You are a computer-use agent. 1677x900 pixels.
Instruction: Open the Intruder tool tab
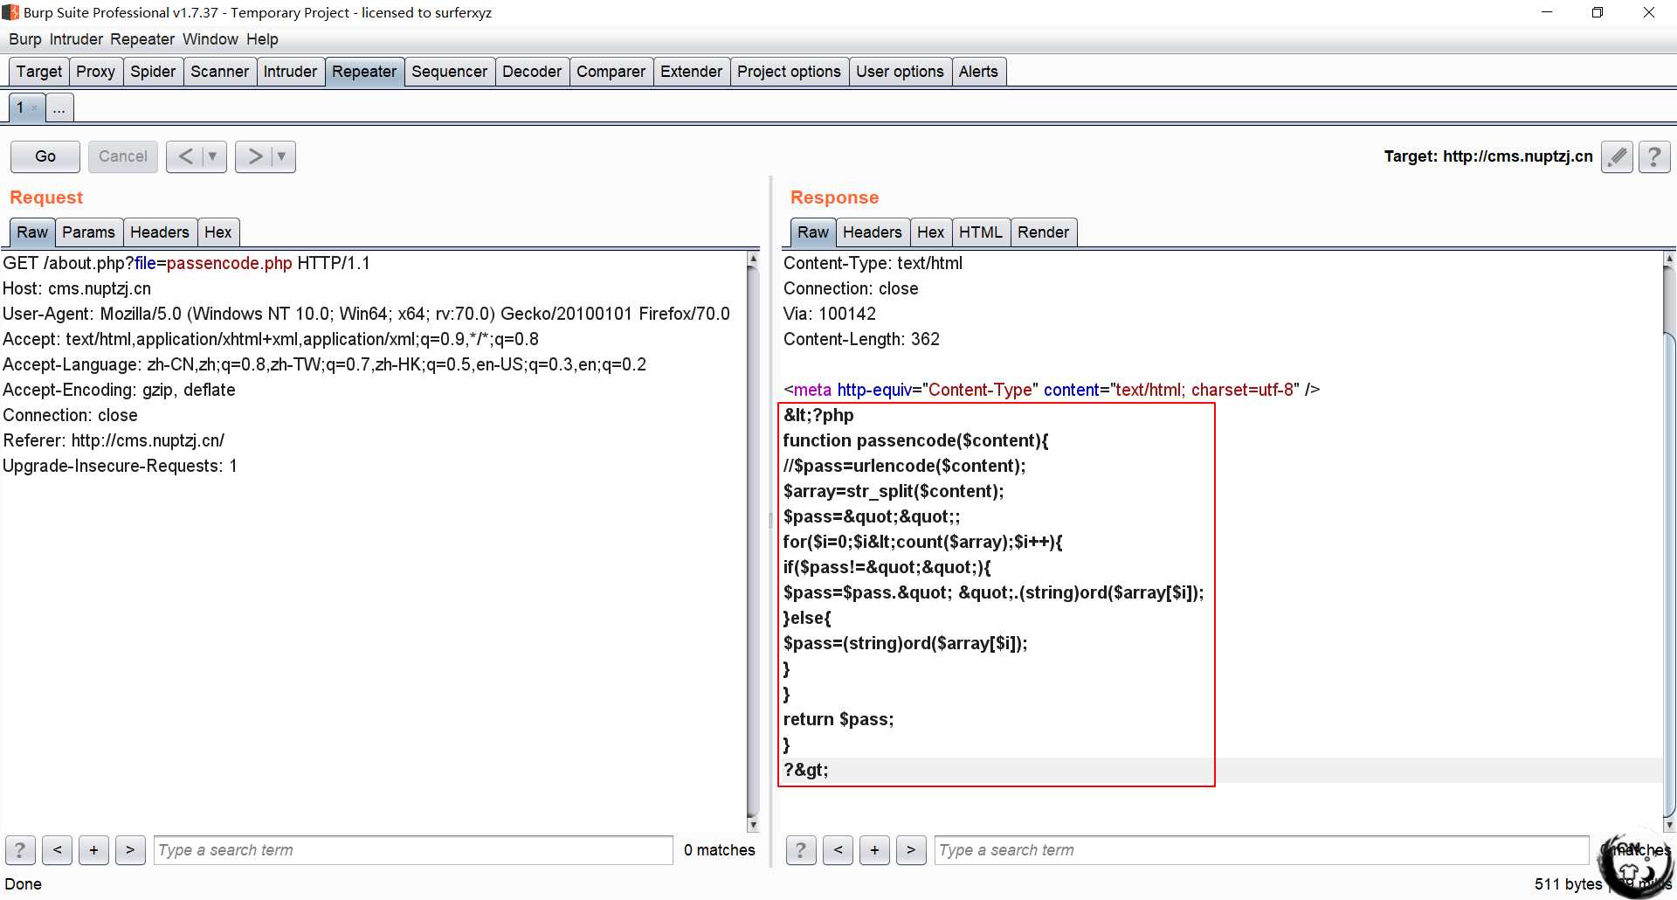click(290, 72)
